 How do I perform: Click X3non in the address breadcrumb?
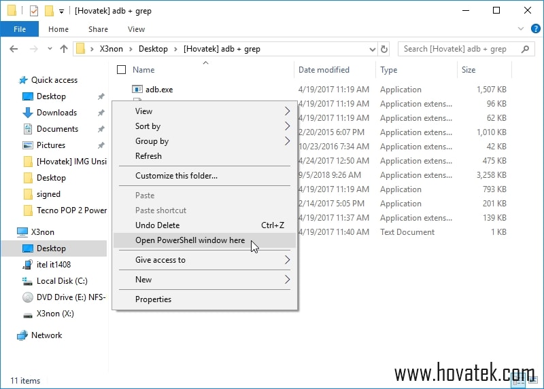[x=112, y=49]
